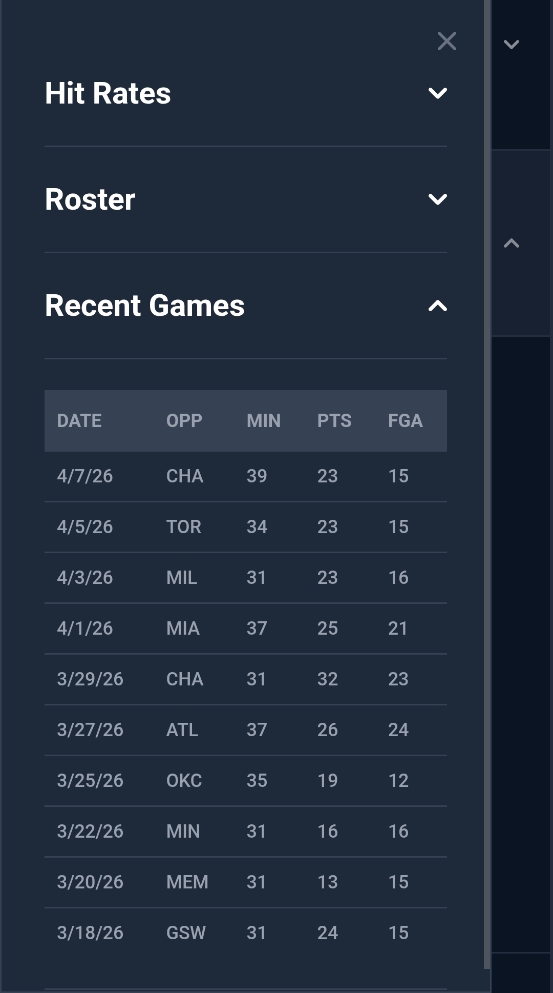Click the OPP column header

pos(184,421)
